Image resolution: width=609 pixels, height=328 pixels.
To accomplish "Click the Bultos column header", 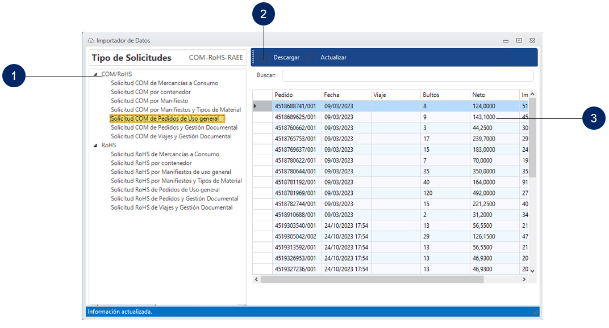I will click(x=444, y=95).
